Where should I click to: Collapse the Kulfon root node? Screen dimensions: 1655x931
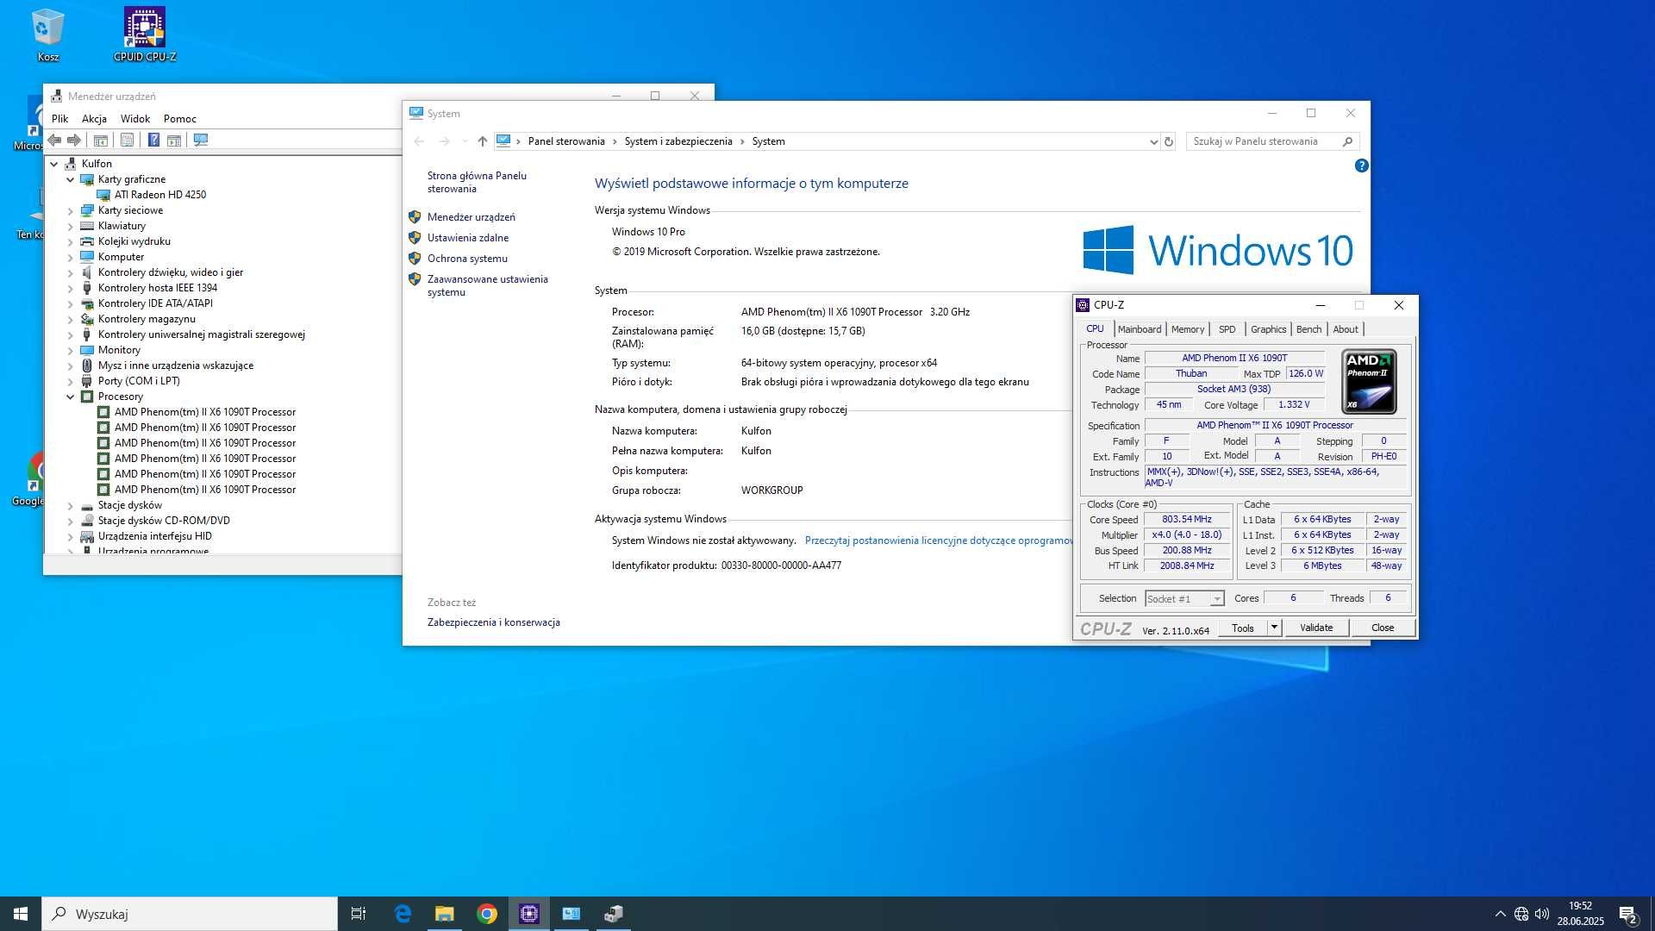tap(54, 164)
